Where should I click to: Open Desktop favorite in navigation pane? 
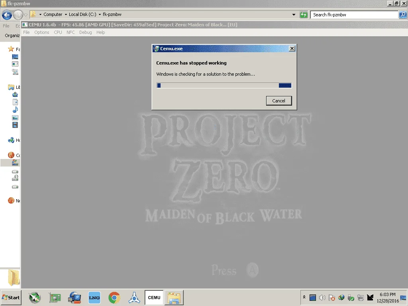pos(15,57)
